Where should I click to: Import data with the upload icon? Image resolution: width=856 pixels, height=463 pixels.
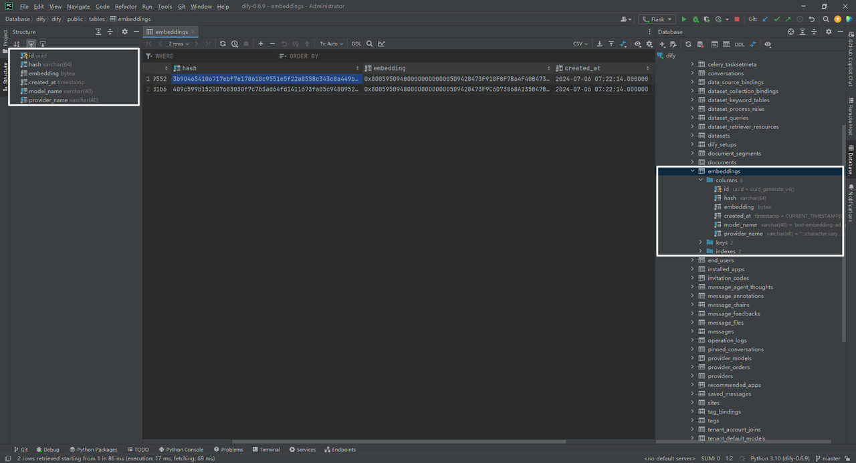coord(611,43)
